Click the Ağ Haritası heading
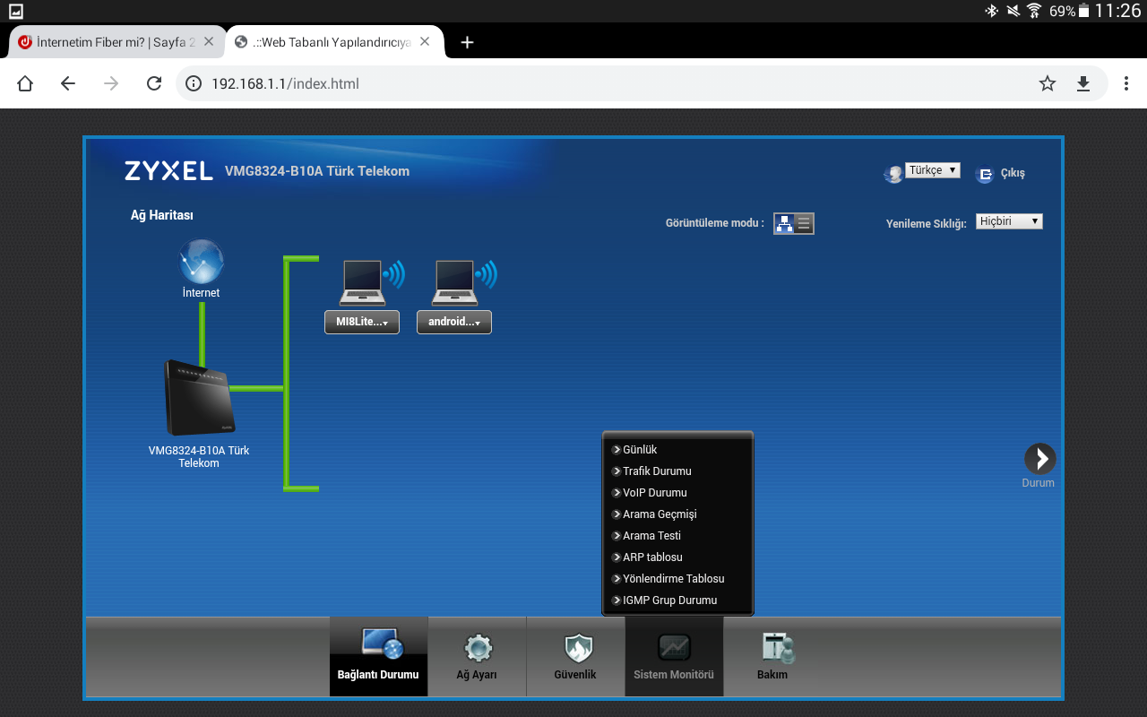The width and height of the screenshot is (1147, 717). pos(162,215)
